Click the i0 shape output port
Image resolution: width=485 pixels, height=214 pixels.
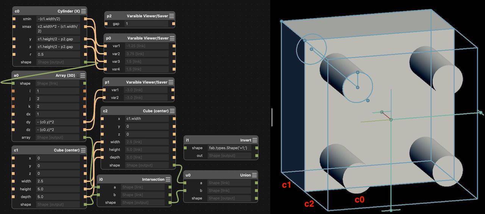point(170,203)
